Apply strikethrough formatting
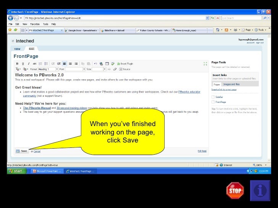The image size is (278, 208). (x=35, y=64)
